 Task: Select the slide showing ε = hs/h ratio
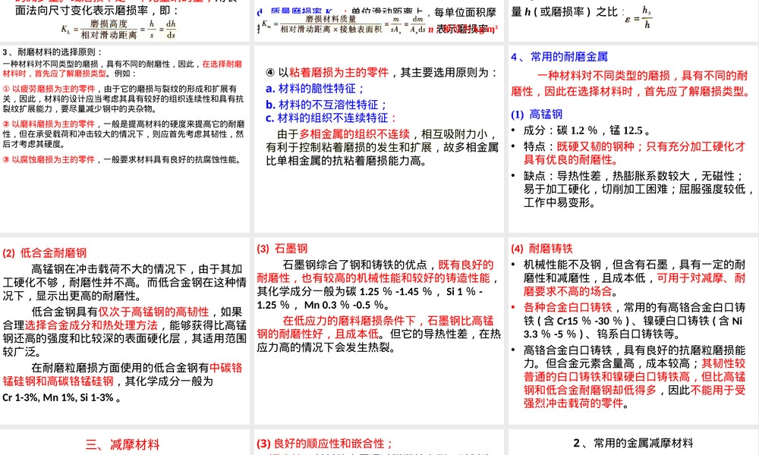[x=633, y=20]
